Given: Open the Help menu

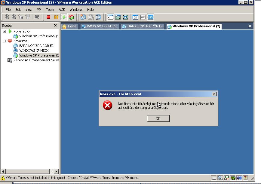Looking at the screenshot, I should coord(91,10).
